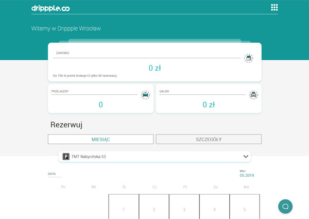Switch to the Szczegóły tab

pyautogui.click(x=209, y=139)
